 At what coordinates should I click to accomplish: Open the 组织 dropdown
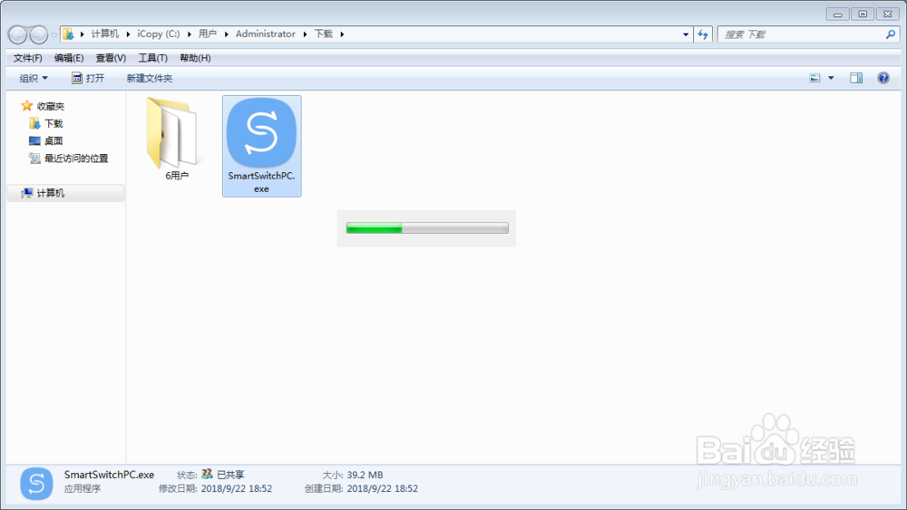[x=34, y=78]
